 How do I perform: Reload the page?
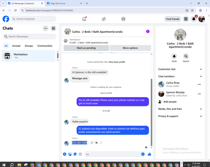click(x=16, y=11)
